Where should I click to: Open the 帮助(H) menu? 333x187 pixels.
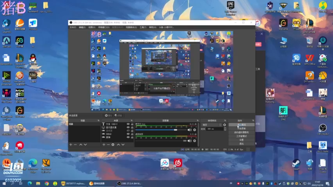click(152, 27)
